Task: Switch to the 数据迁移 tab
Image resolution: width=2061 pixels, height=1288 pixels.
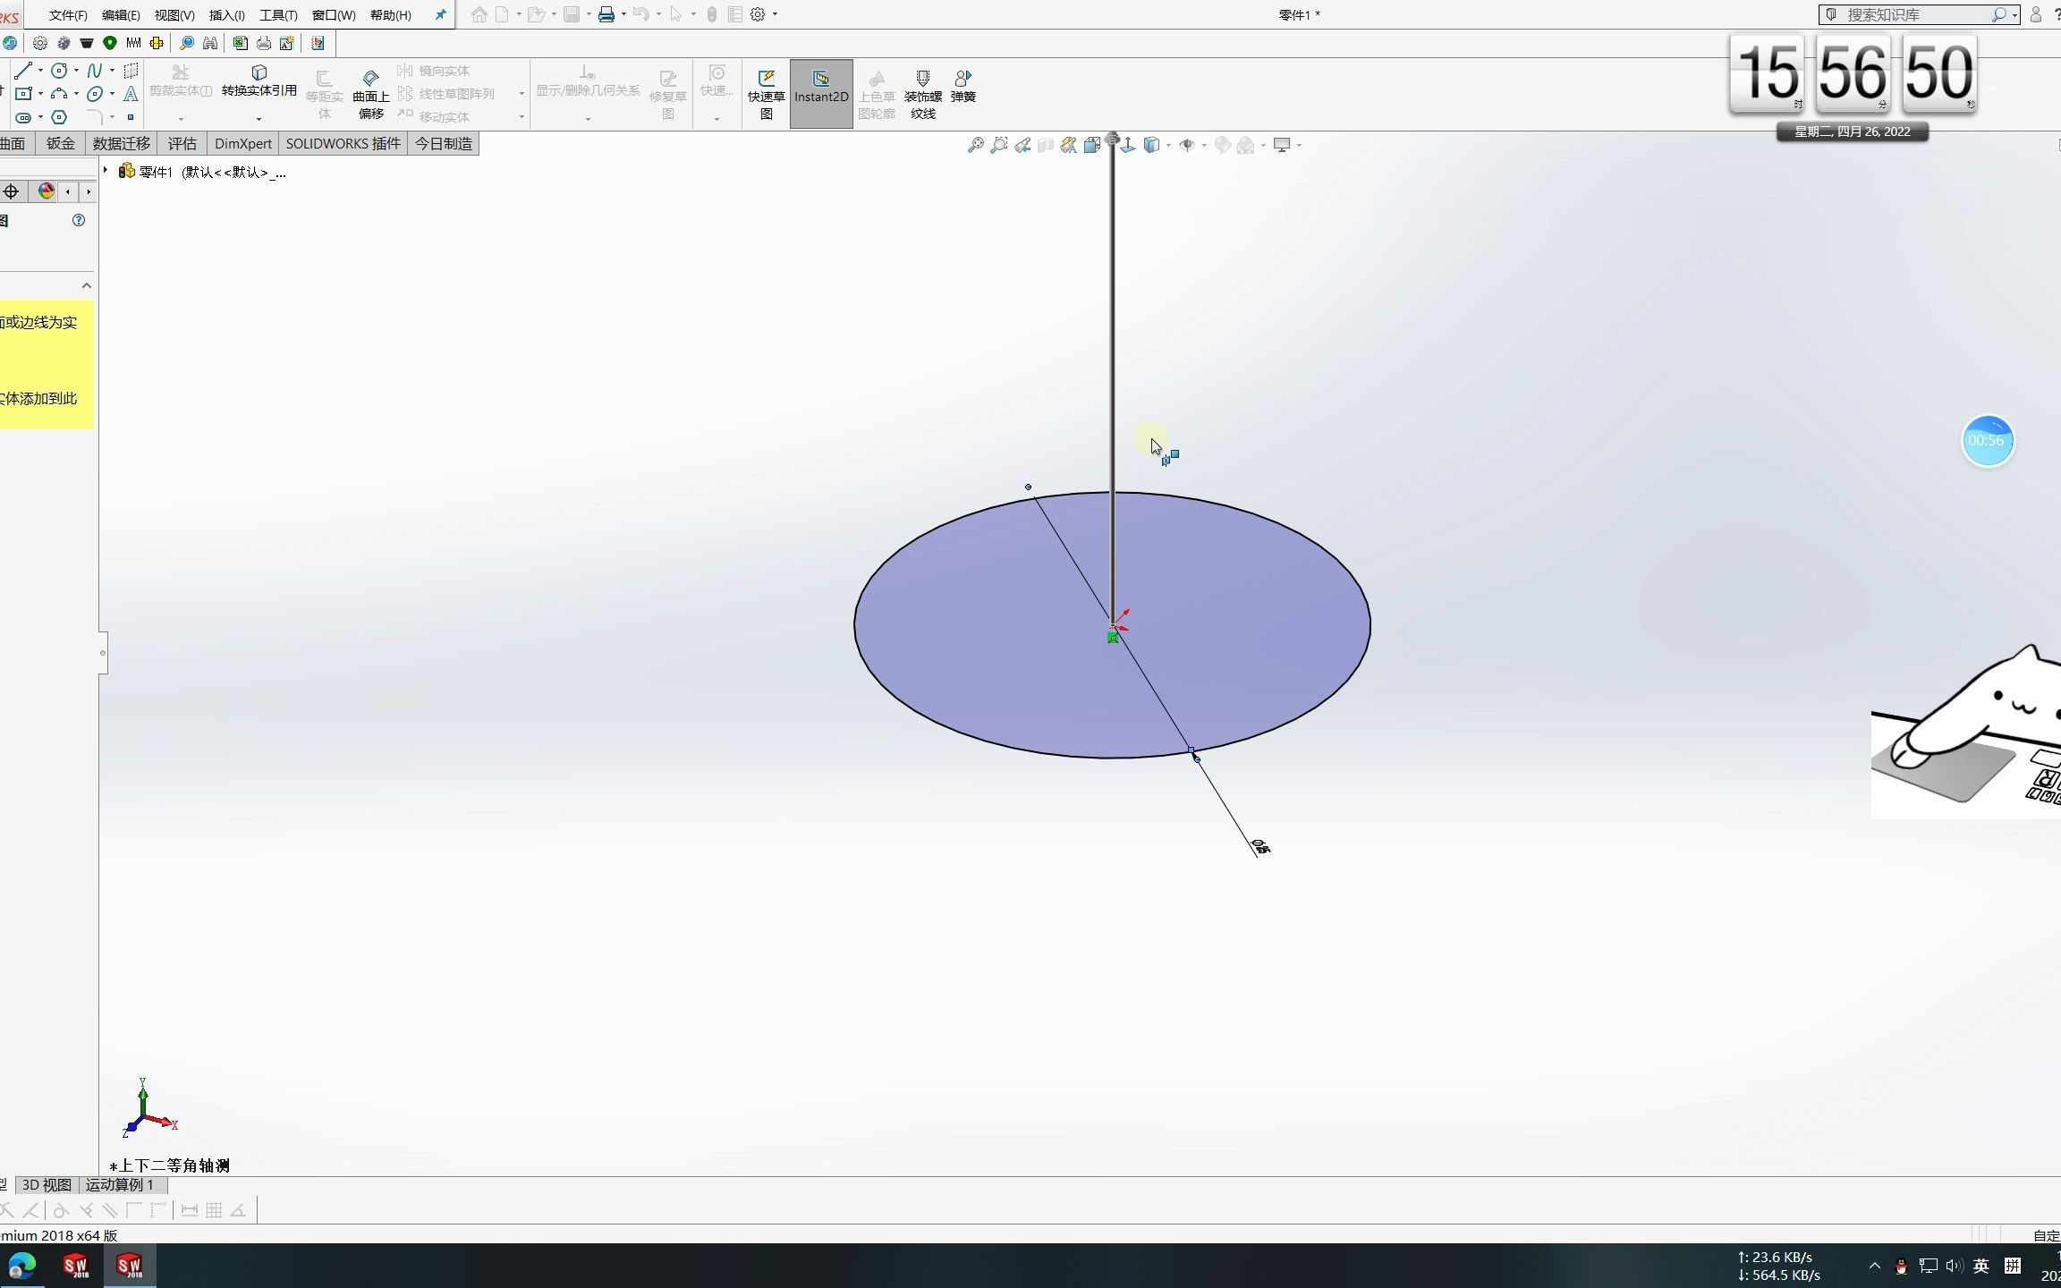Action: (x=122, y=143)
